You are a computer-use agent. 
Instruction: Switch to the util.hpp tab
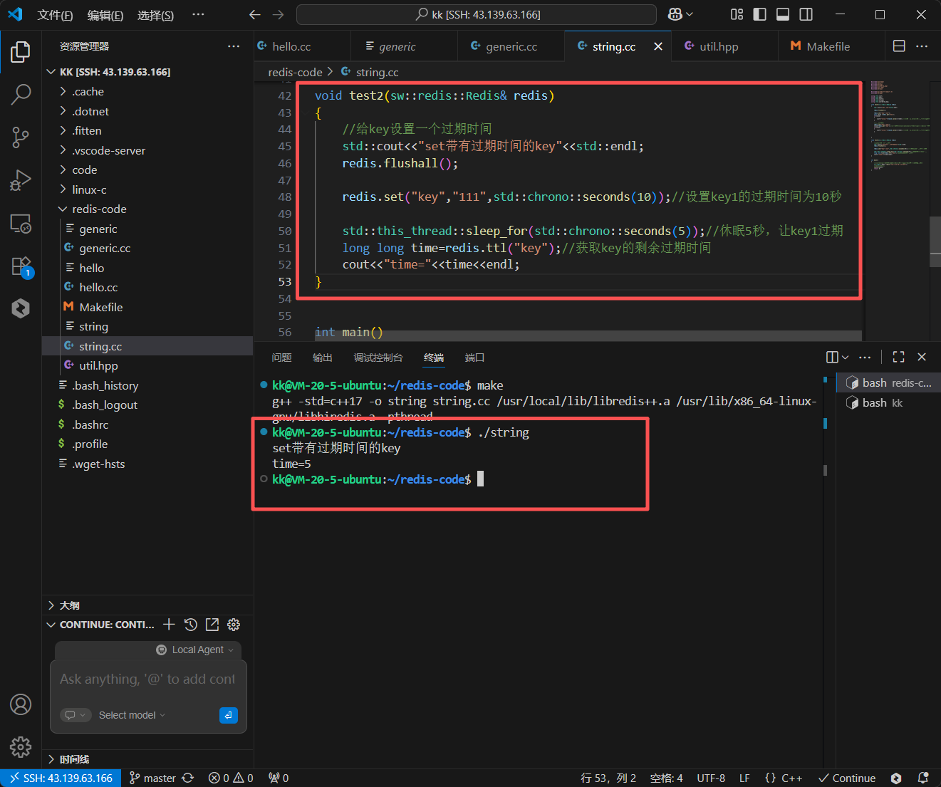[725, 46]
